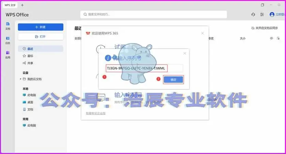Open the list filter settings icon
The height and width of the screenshot is (154, 286).
point(278,38)
